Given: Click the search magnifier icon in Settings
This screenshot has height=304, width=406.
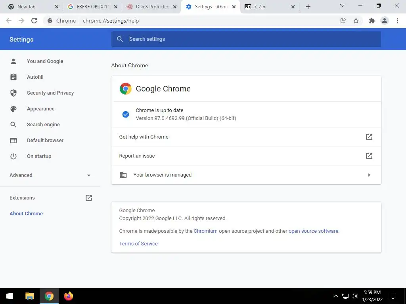Looking at the screenshot, I should tap(120, 39).
